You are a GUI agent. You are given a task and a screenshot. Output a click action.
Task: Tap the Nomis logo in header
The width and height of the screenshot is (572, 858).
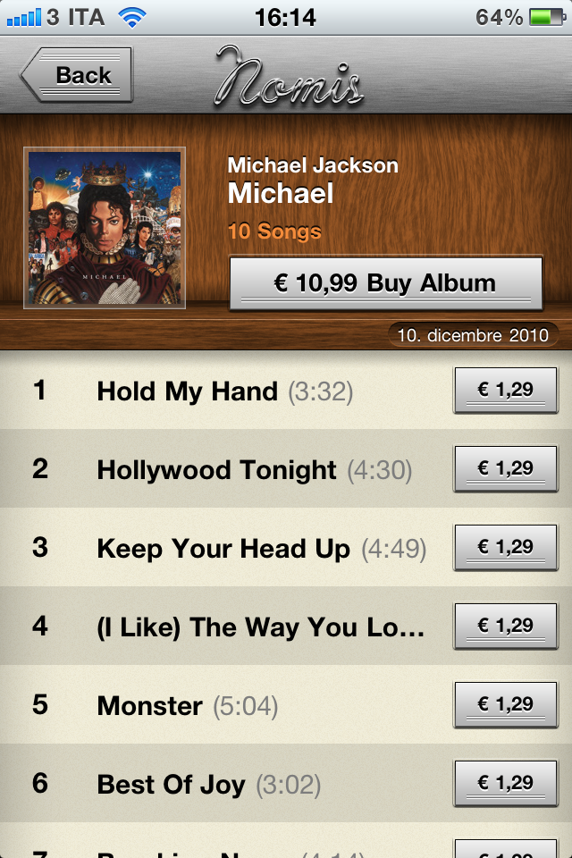pos(289,76)
